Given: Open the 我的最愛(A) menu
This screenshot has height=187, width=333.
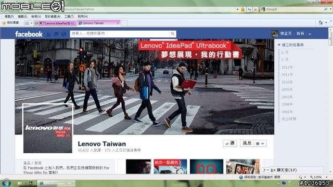Looking at the screenshot, I should (x=53, y=16).
